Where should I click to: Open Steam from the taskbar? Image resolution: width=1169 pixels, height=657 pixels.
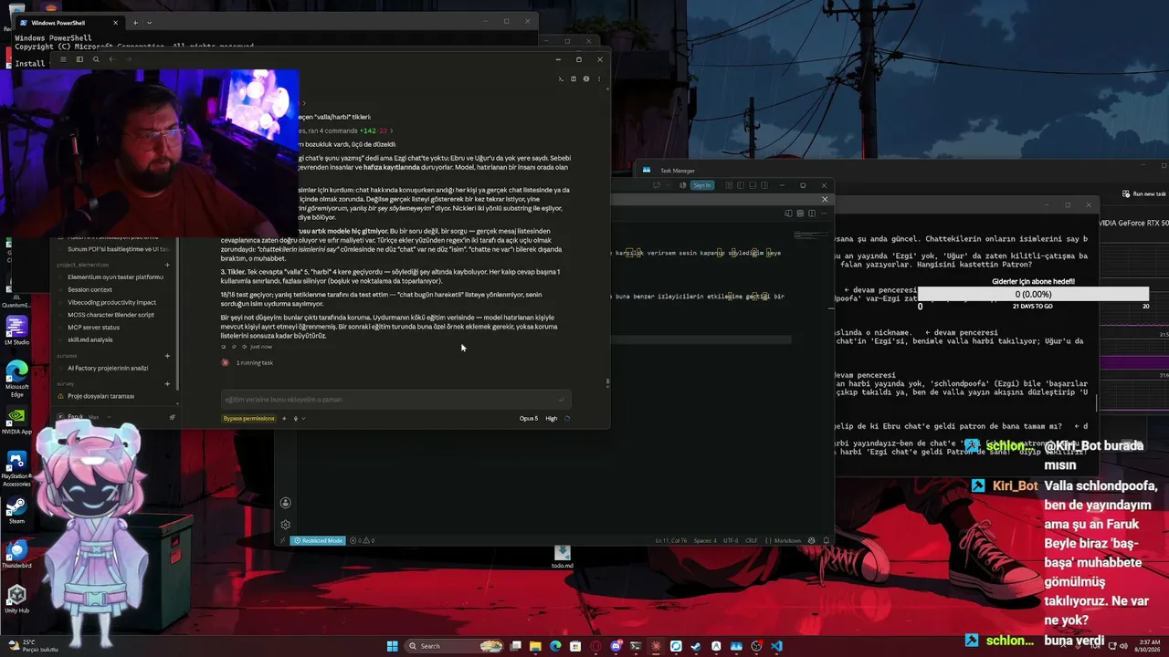coord(696,646)
